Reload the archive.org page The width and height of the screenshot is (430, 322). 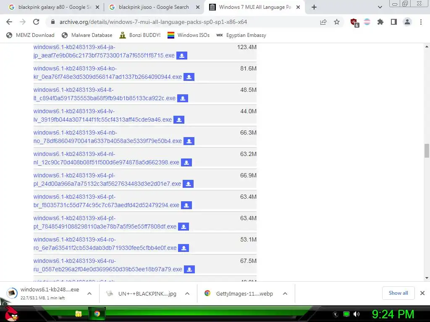[36, 22]
